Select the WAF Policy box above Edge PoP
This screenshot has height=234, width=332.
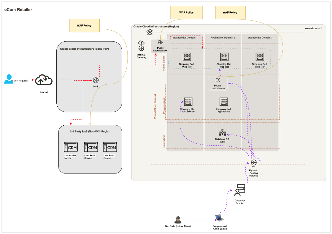(85, 26)
